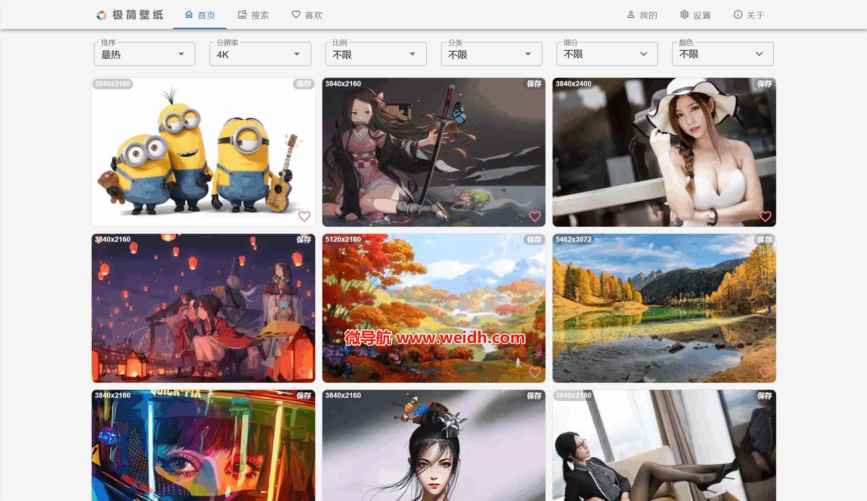Image resolution: width=867 pixels, height=501 pixels.
Task: Toggle the heart on the autumn painting wallpaper
Action: pyautogui.click(x=535, y=372)
